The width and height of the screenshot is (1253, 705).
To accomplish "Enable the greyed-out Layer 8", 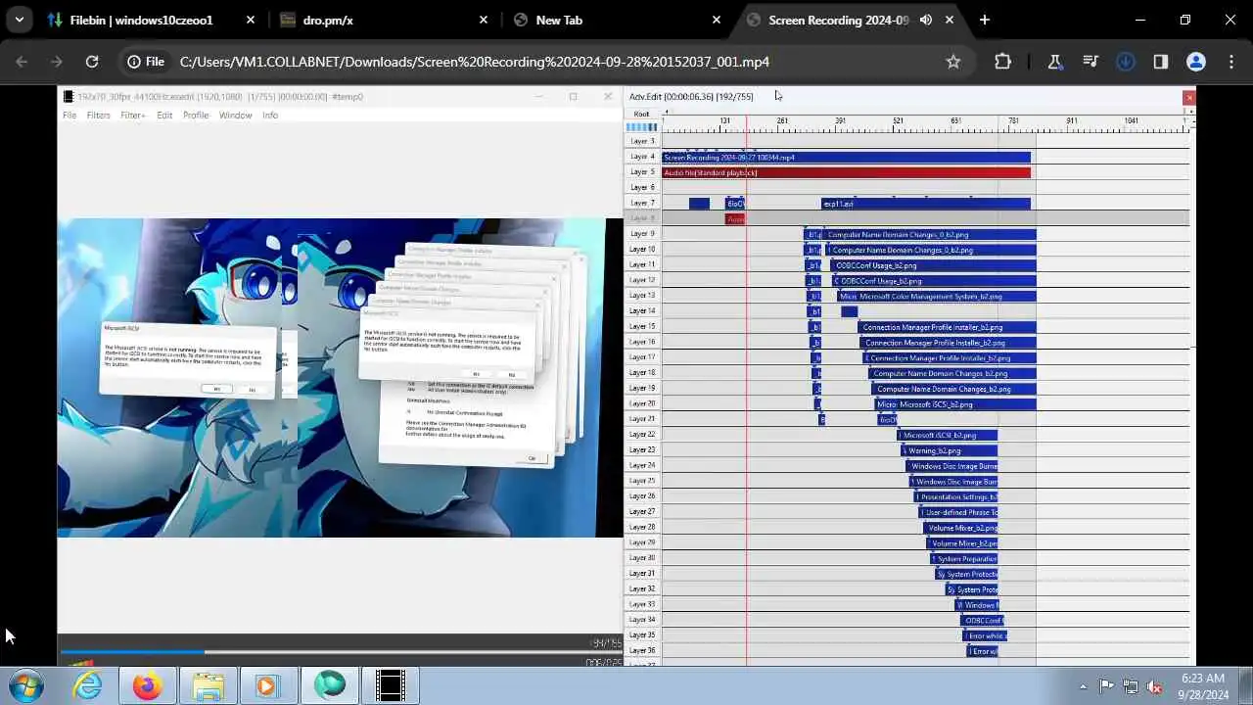I will point(642,218).
